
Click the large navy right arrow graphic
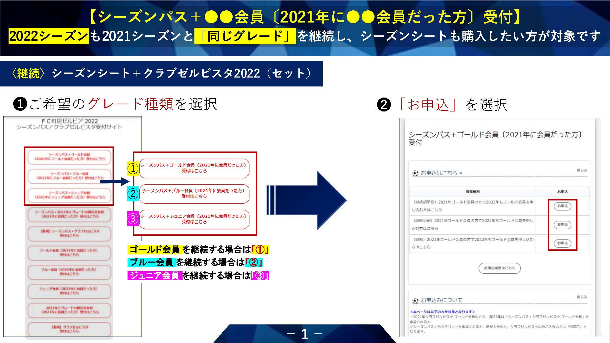click(x=307, y=200)
